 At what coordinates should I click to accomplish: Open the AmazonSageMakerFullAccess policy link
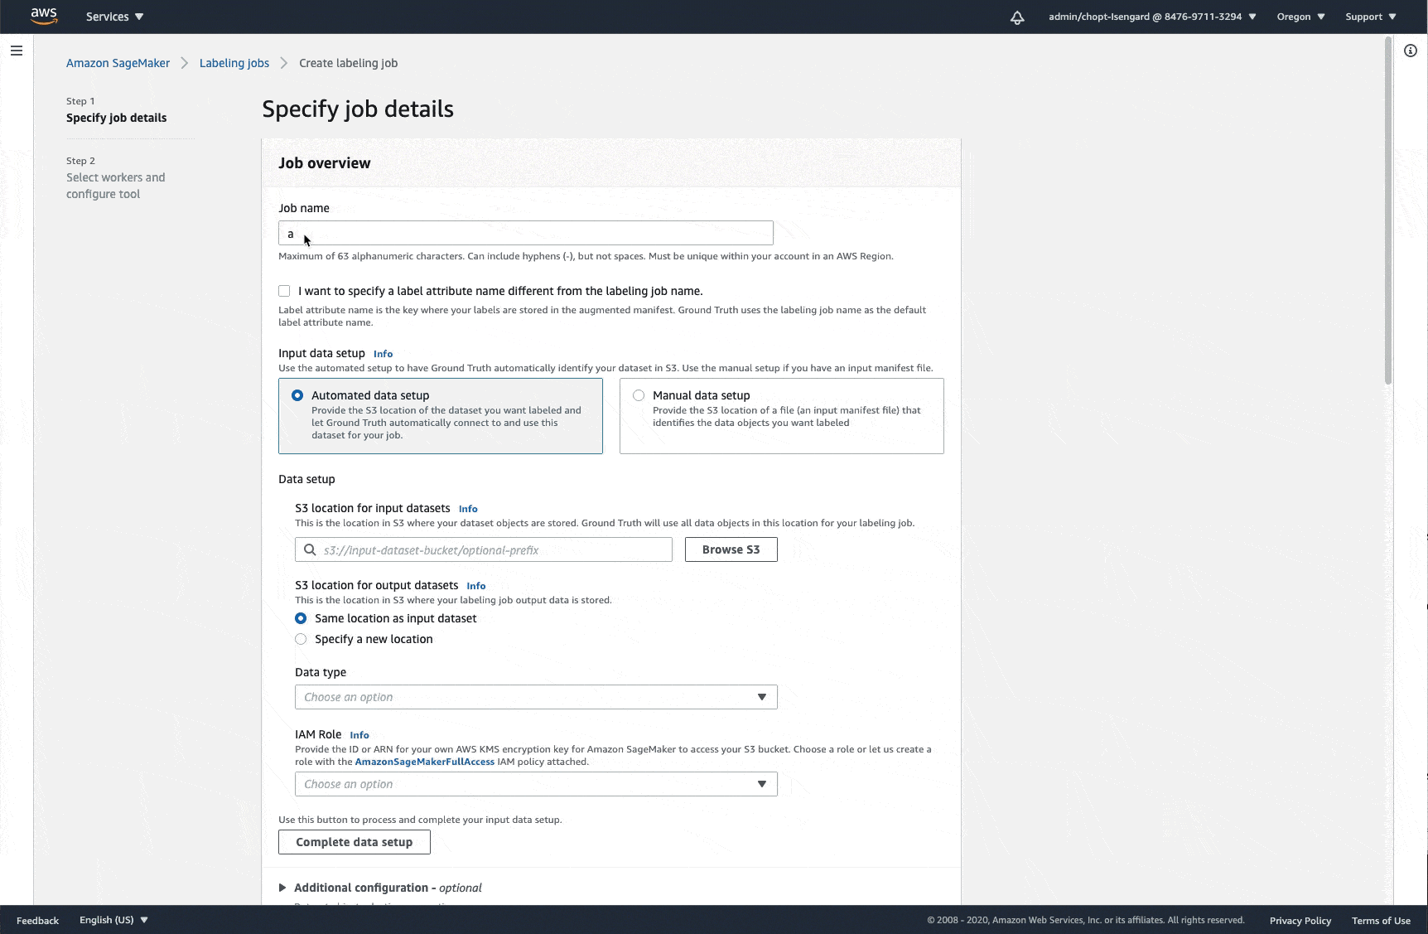(x=424, y=761)
